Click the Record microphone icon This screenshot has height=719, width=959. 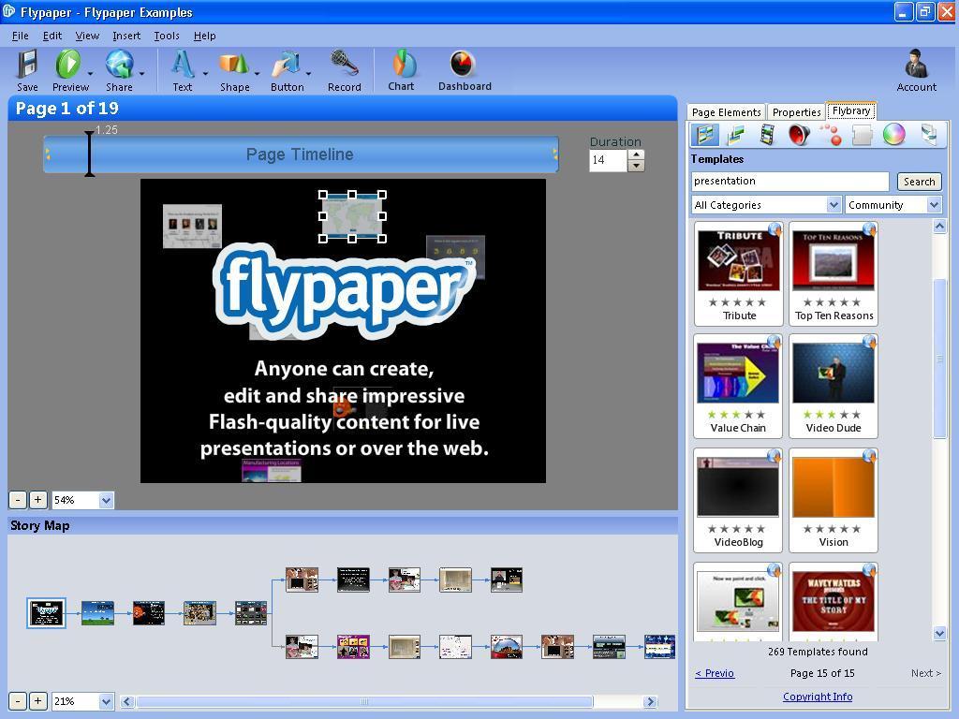345,65
